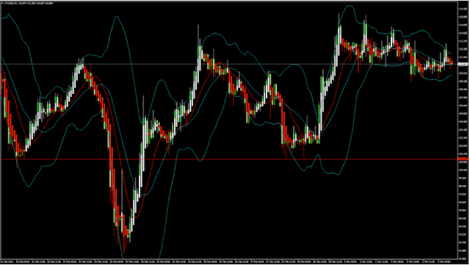470x265 pixels.
Task: Click the last date label on time axis
Action: tap(444, 262)
